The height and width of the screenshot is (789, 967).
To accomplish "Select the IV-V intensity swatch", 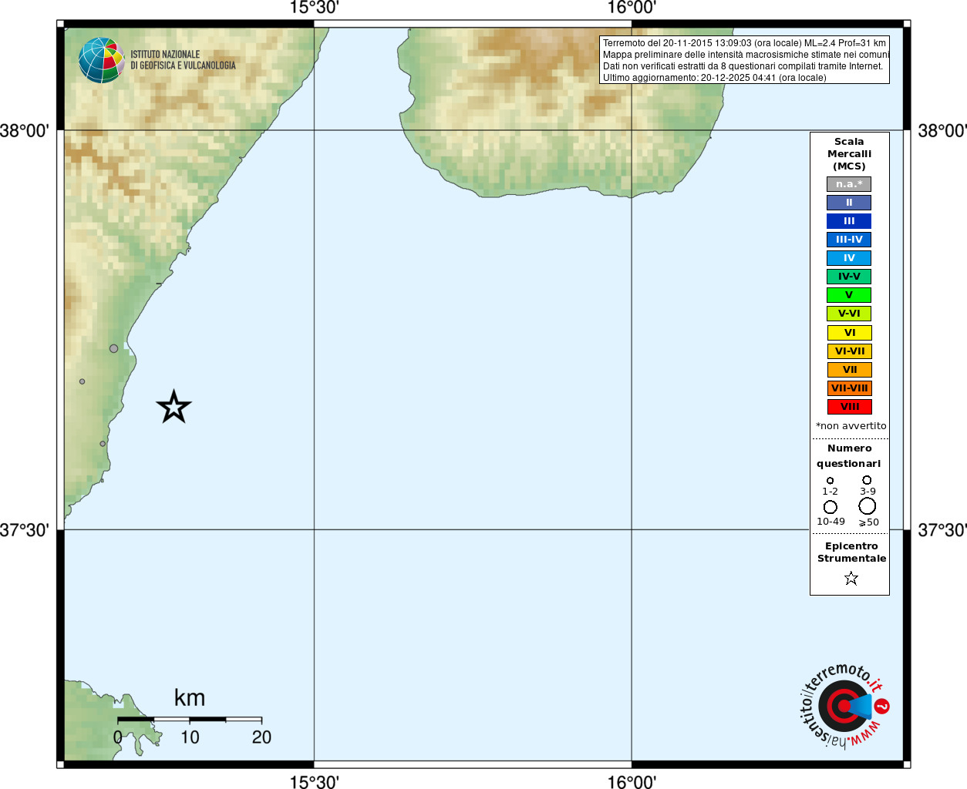I will 849,277.
